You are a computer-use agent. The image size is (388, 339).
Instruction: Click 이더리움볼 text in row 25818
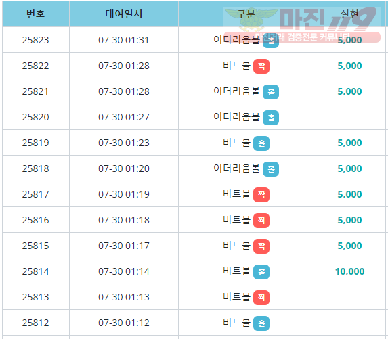(236, 168)
